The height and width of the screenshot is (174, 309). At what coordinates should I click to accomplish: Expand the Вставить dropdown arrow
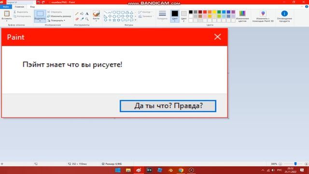pyautogui.click(x=7, y=21)
